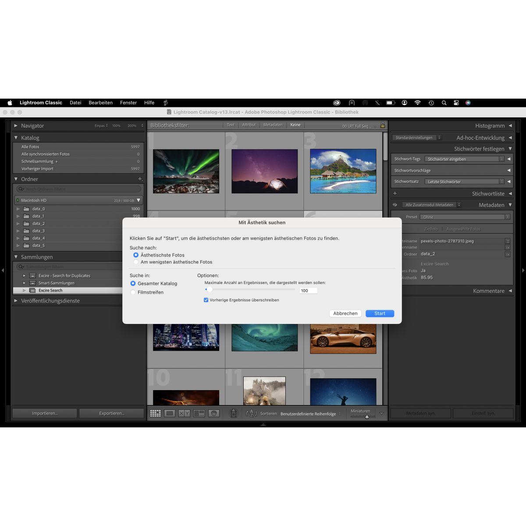Open the Stichwortsatz Letzte Stichwörter dropdown

[x=465, y=181]
